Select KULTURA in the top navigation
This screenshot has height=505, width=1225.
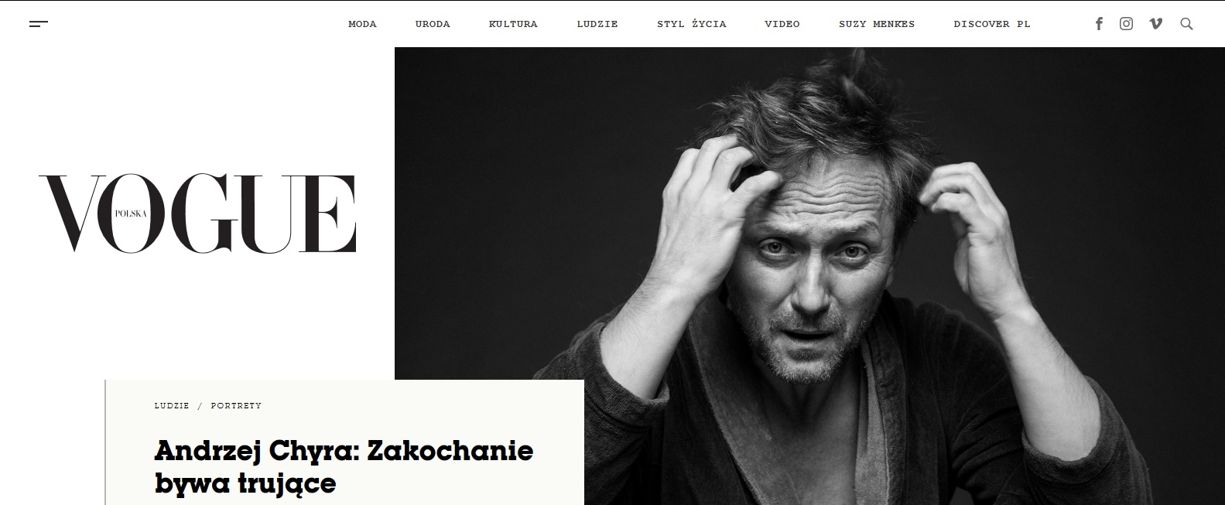(513, 24)
